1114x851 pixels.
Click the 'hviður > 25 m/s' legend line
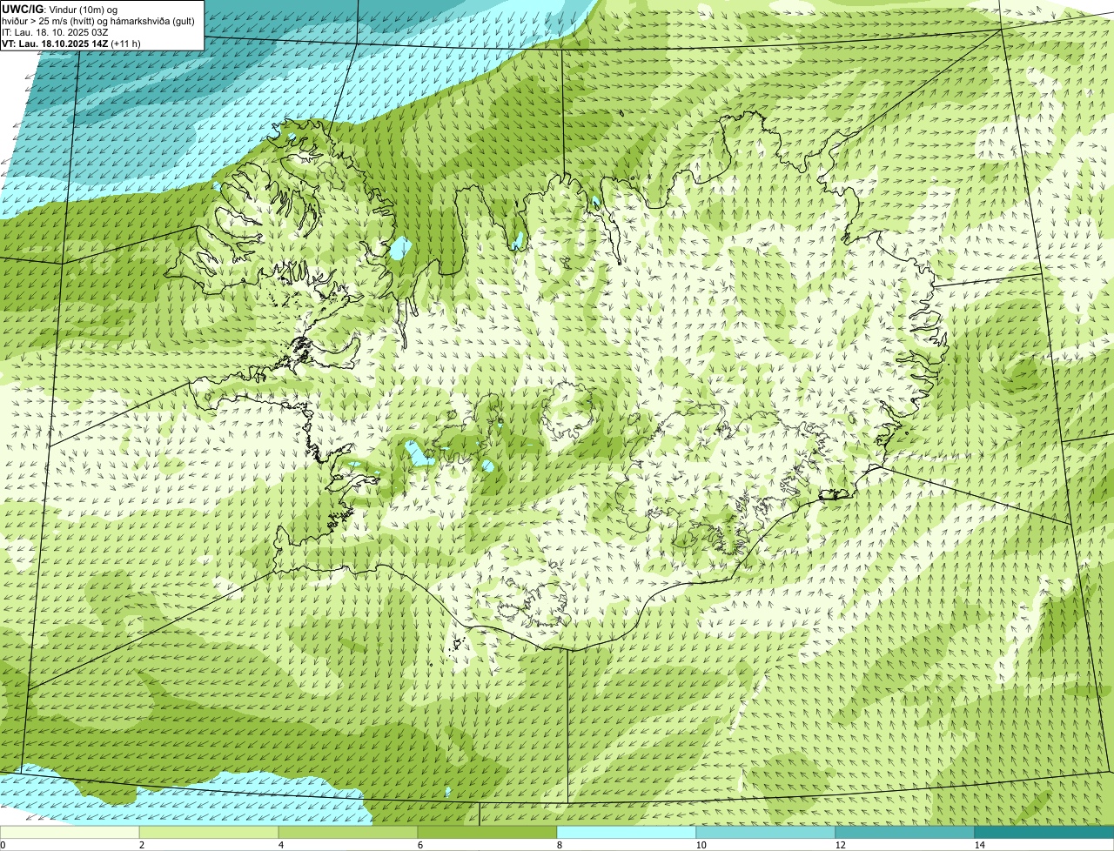[x=98, y=21]
